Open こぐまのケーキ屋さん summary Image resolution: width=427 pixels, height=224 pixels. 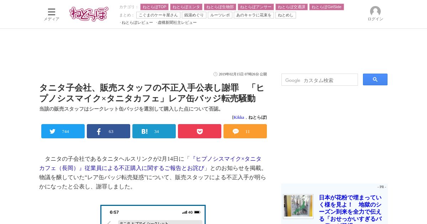click(x=158, y=15)
